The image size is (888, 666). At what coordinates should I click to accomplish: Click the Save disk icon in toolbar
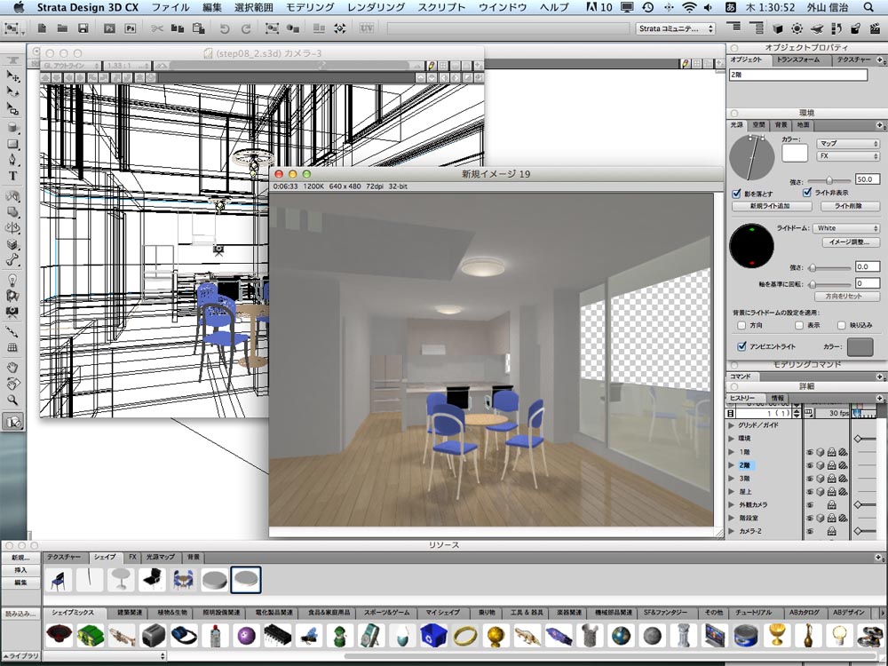point(83,28)
